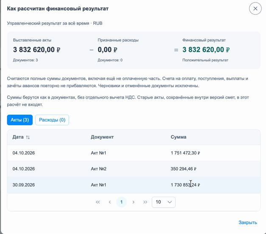Screen dimensions: 266x234
Task: Click the Признанные расходы value 0,00 ₽
Action: (x=107, y=50)
